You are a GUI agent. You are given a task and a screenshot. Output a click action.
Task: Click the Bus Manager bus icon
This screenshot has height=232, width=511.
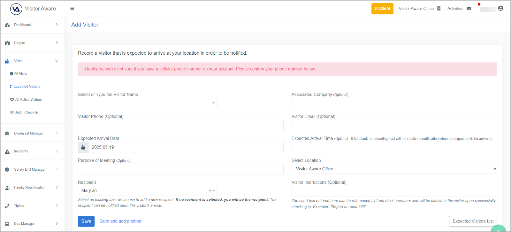tap(7, 224)
